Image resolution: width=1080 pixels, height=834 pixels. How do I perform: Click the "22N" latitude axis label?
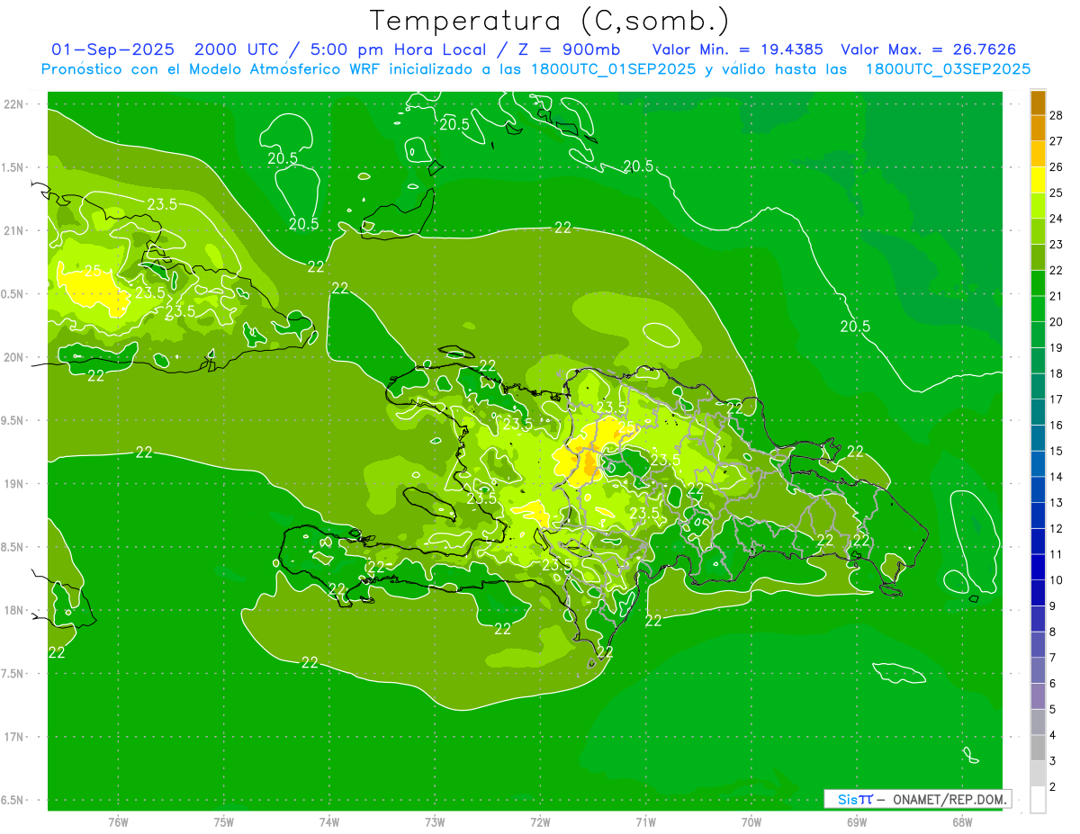tap(13, 104)
